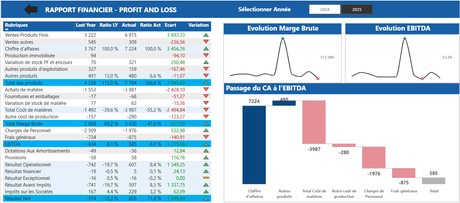Click green triangle for Résultat financier
Image resolution: width=460 pixels, height=203 pixels.
click(x=206, y=171)
